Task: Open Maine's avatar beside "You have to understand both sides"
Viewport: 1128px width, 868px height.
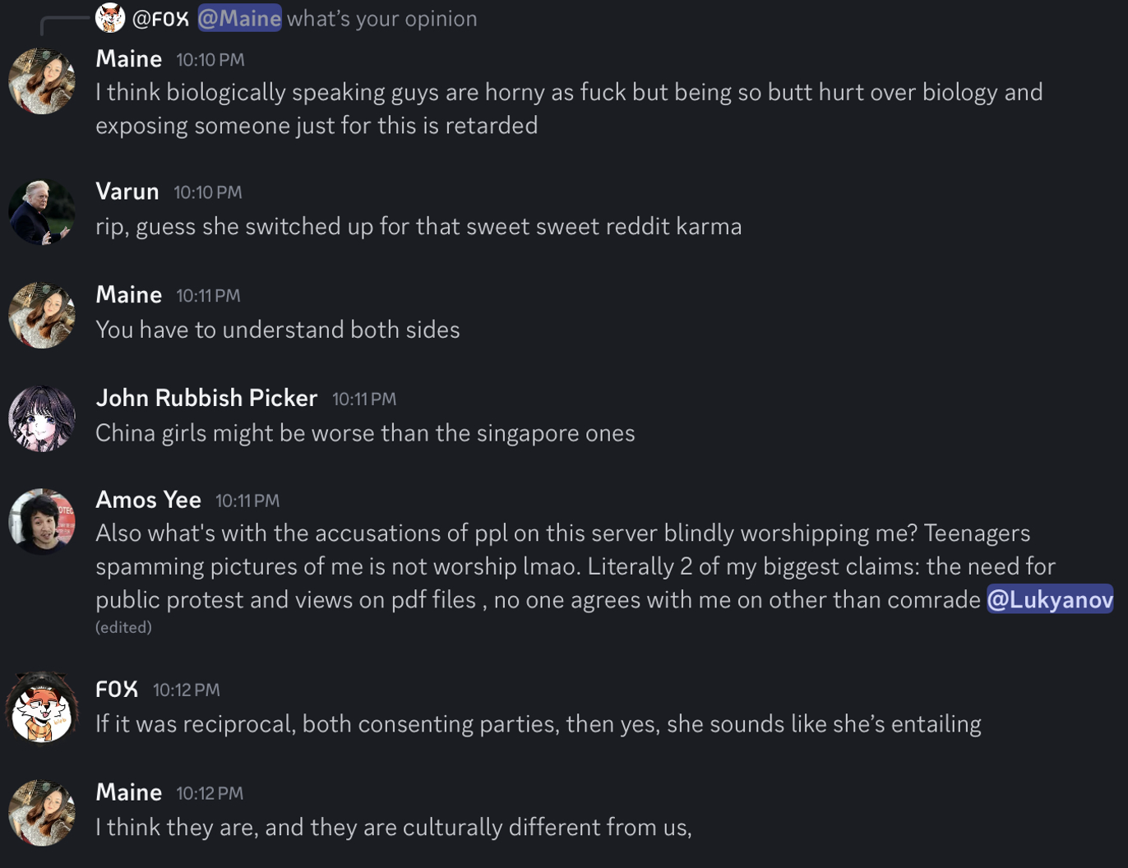Action: 42,316
